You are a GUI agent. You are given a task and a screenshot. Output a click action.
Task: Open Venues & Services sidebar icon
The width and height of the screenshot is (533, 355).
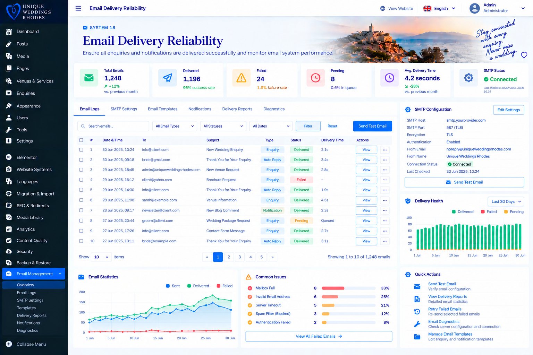pyautogui.click(x=9, y=81)
